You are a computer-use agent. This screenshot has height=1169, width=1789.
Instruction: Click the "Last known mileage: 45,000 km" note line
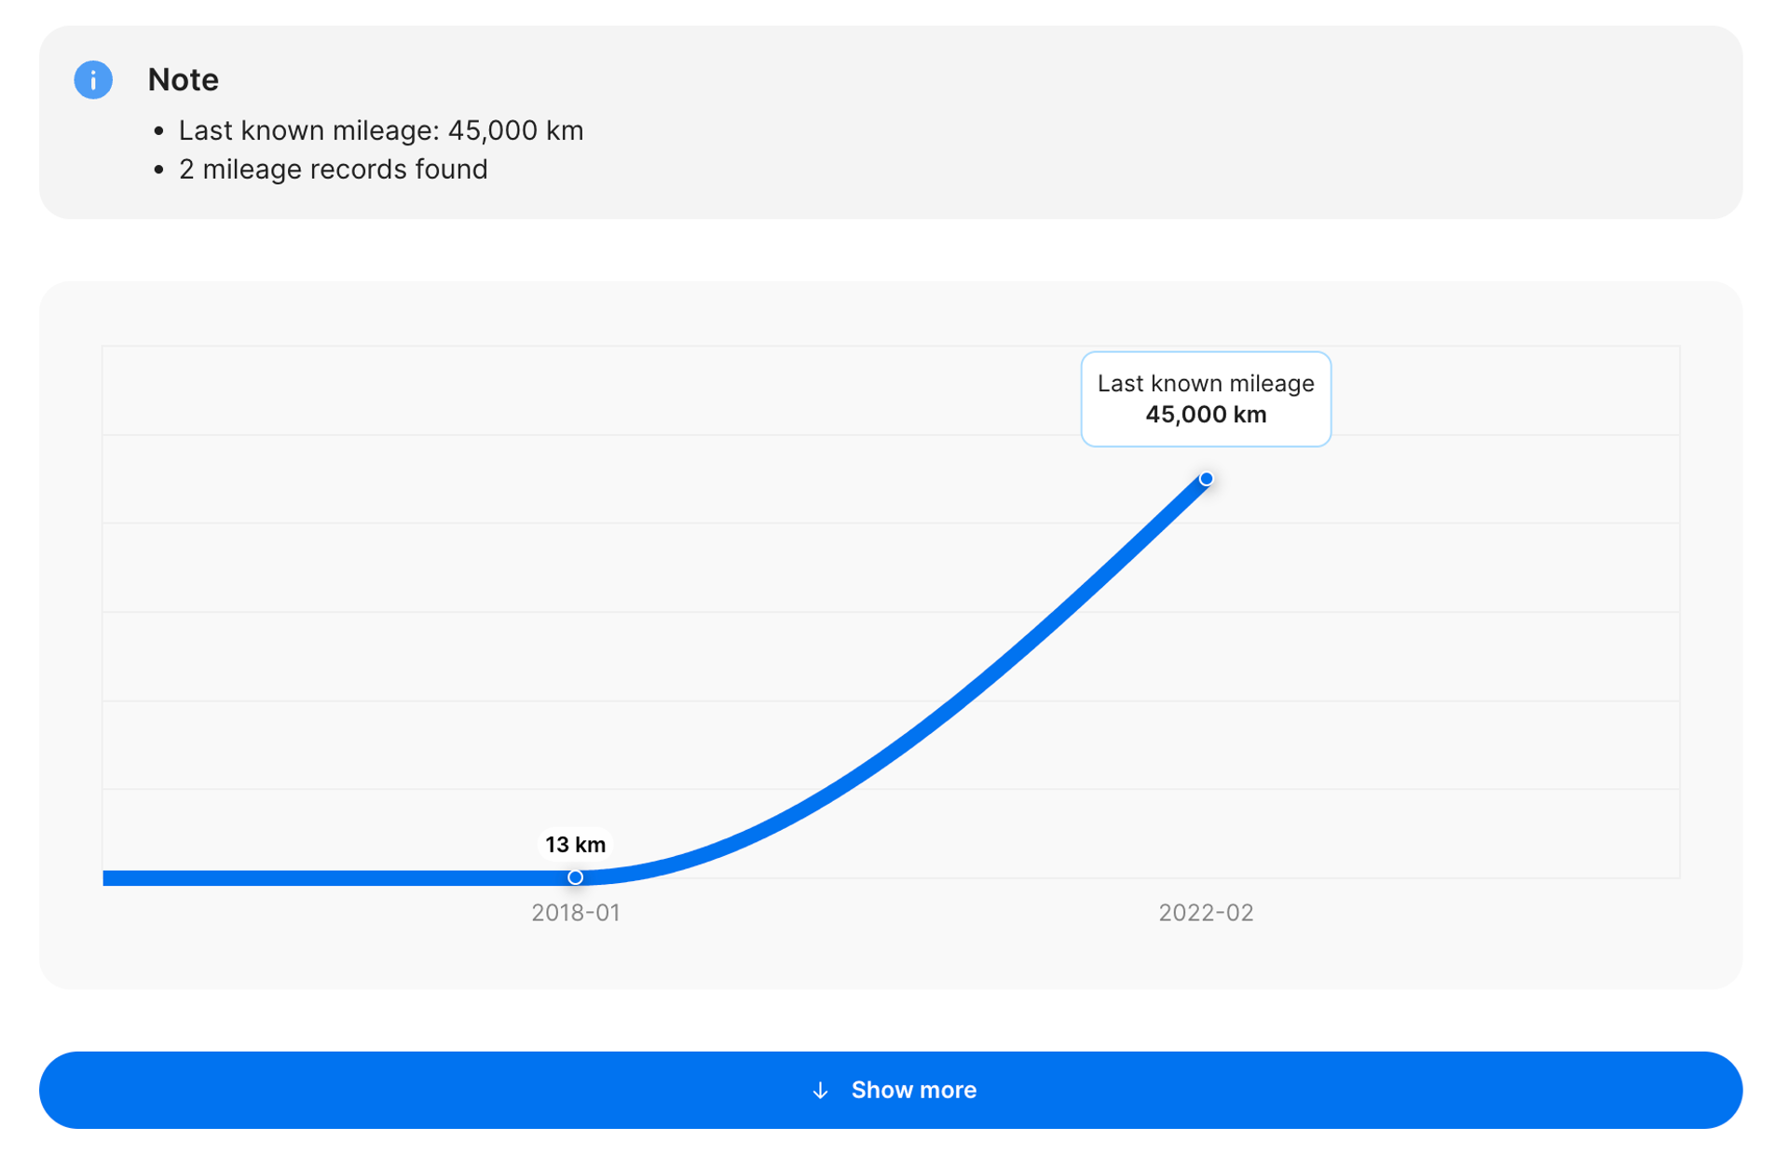(x=380, y=130)
